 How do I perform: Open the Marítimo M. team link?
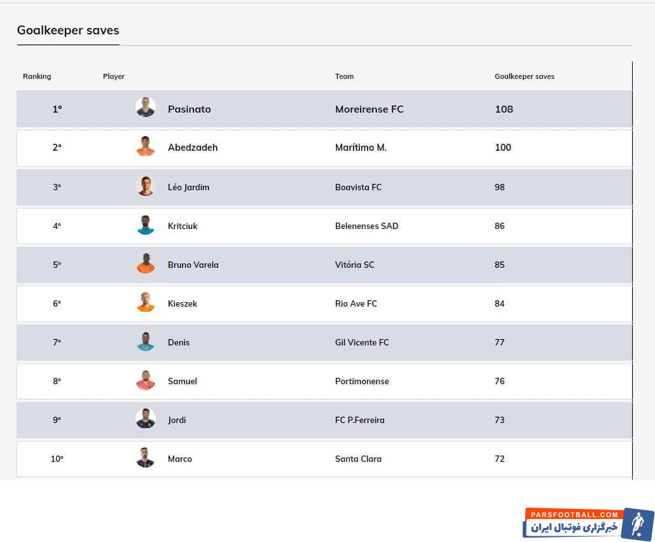[361, 148]
